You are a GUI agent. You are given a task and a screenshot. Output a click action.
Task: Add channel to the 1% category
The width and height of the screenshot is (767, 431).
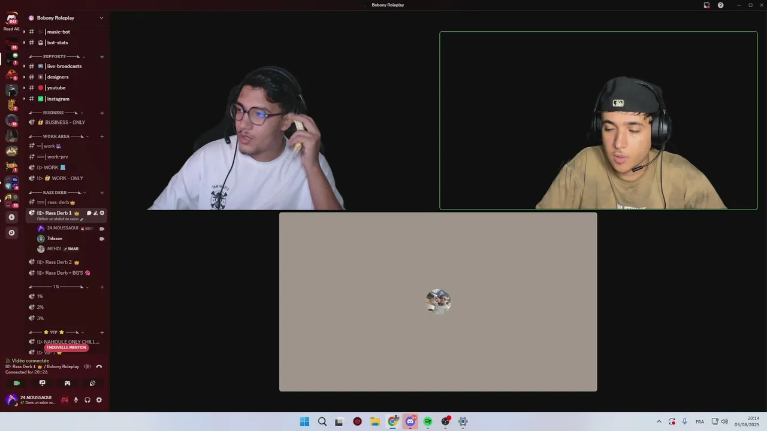102,287
